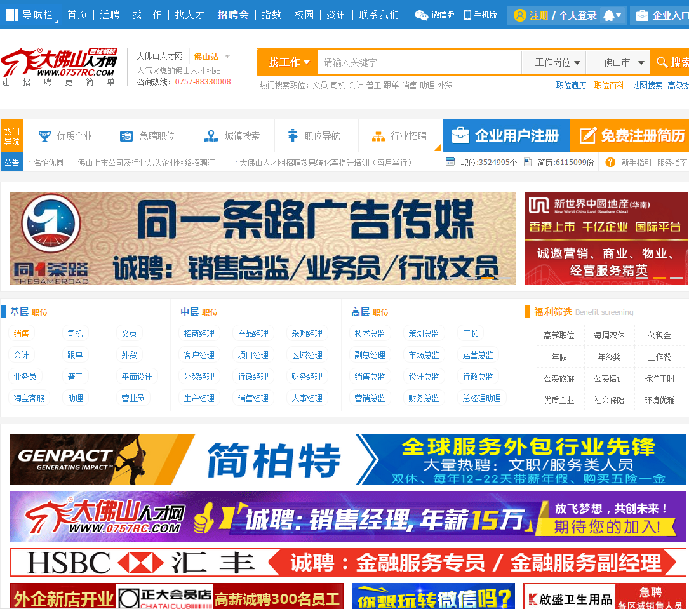Open the Genpact 简柏特 banner ad
689x609 pixels.
coord(347,459)
